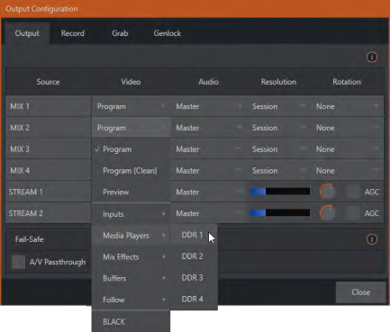The height and width of the screenshot is (332, 390).
Task: Enable the A/V Passthrough checkbox
Action: (18, 262)
